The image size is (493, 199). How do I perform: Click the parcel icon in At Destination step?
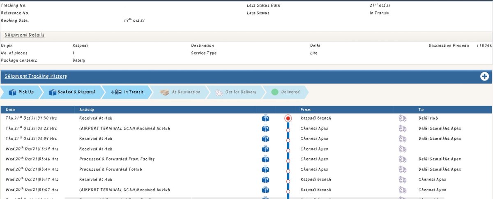(x=164, y=92)
